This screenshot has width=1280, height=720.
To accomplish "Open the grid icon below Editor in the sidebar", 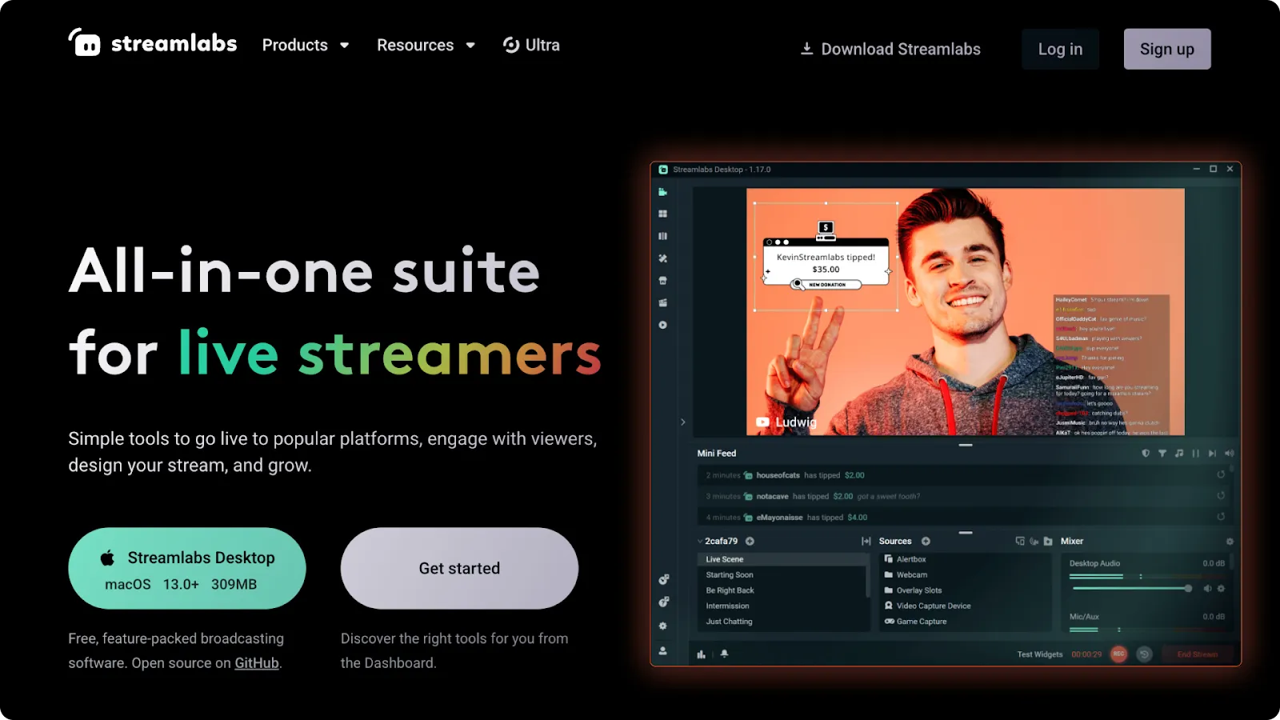I will click(662, 214).
